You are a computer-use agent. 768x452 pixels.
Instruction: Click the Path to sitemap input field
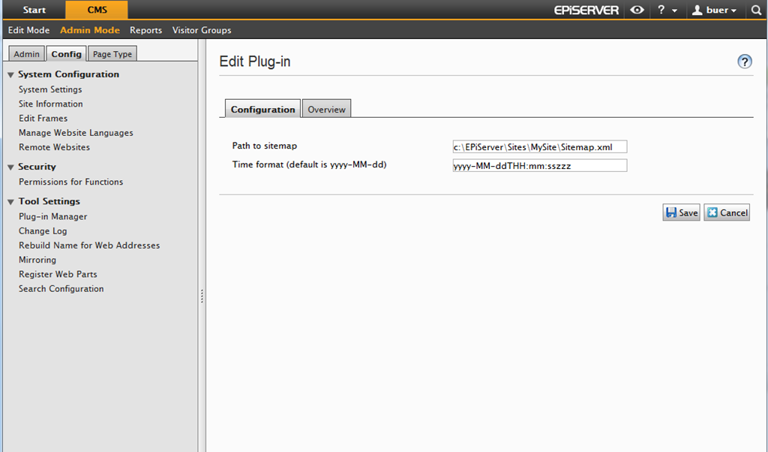[x=538, y=147]
